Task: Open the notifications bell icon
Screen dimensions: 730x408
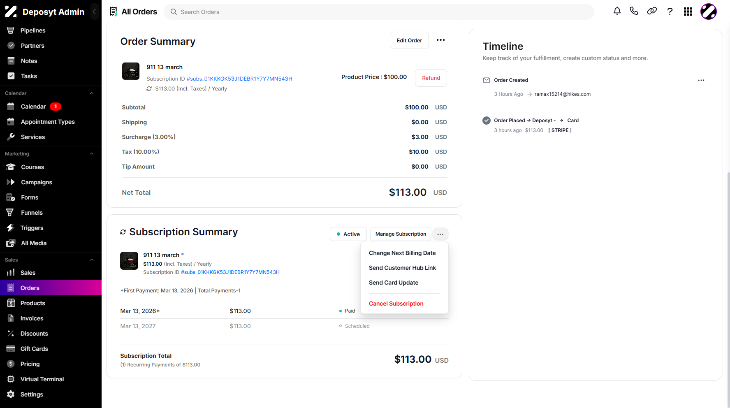Action: pyautogui.click(x=617, y=11)
